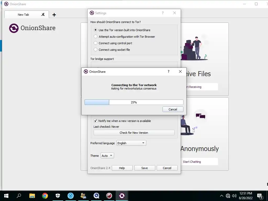The height and width of the screenshot is (201, 268).
Task: Close the New Tab tab
Action: (x=43, y=15)
